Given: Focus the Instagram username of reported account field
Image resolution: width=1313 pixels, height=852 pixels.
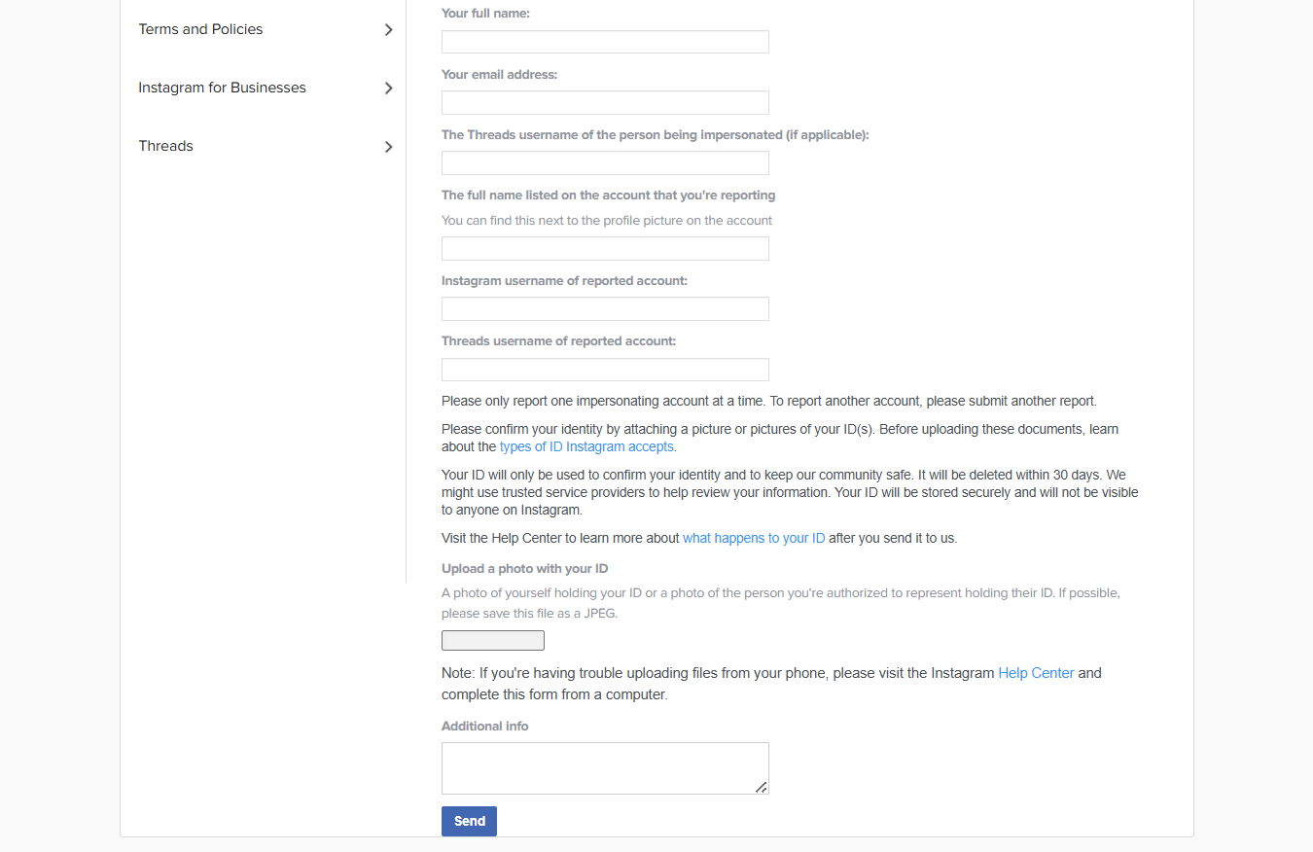Looking at the screenshot, I should click(x=605, y=309).
